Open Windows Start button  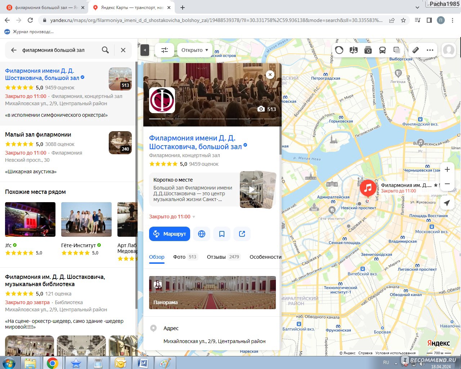pos(9,363)
